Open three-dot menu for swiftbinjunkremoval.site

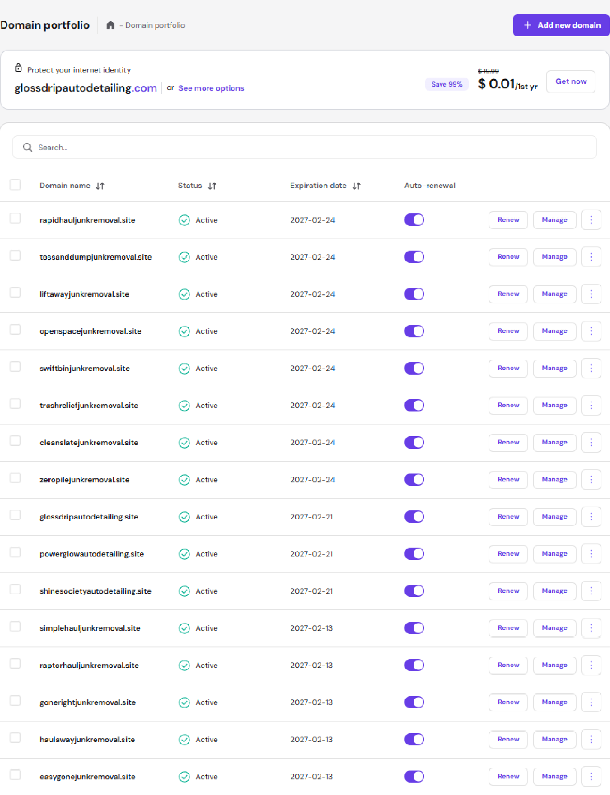tap(591, 368)
